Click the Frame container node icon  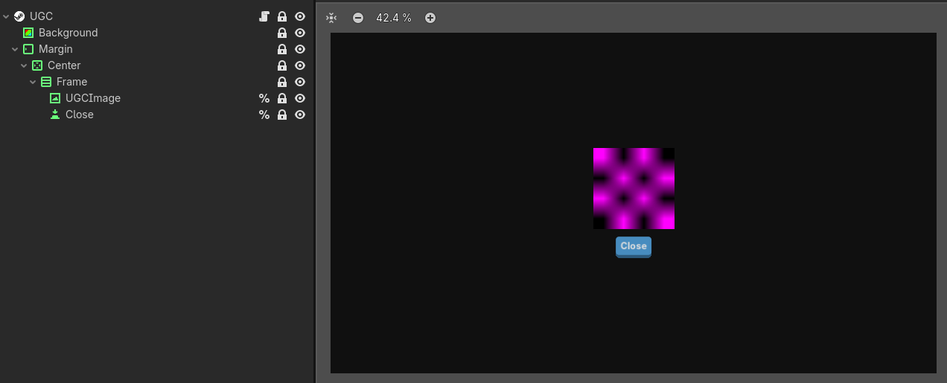(x=46, y=82)
